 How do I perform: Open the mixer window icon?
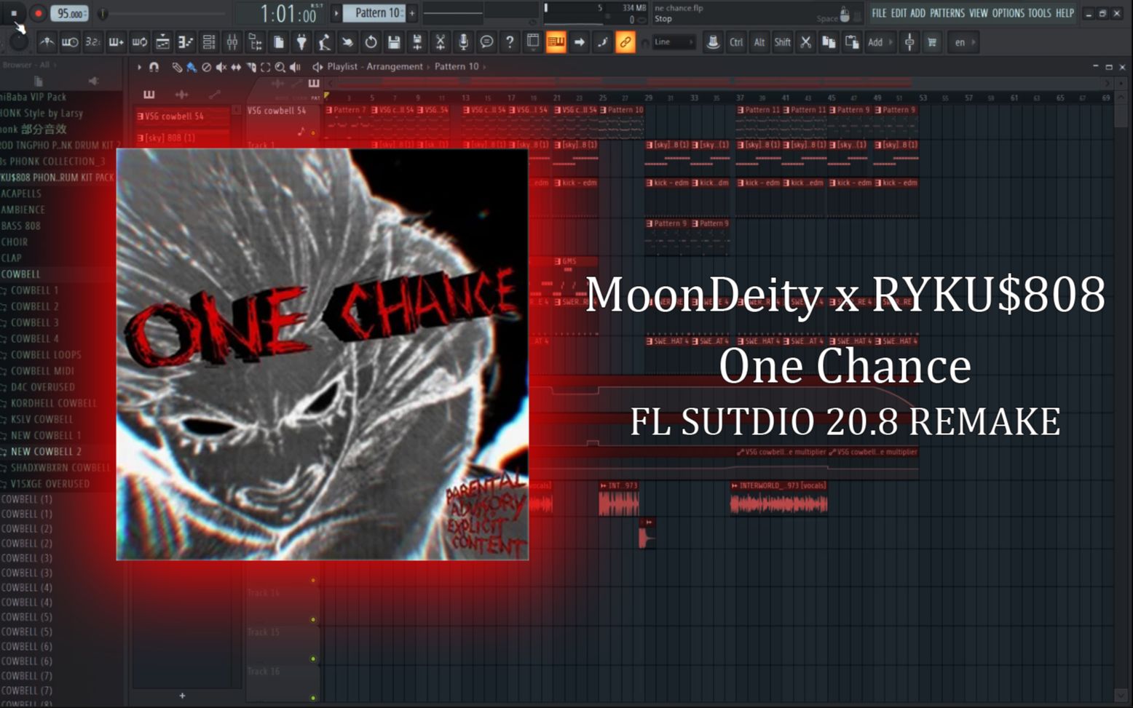[x=232, y=42]
